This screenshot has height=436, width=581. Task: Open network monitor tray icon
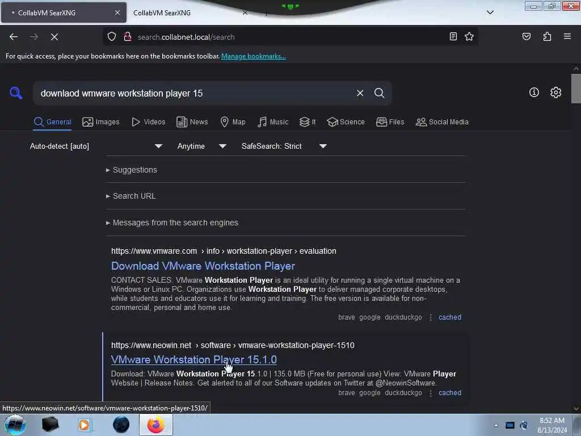510,425
